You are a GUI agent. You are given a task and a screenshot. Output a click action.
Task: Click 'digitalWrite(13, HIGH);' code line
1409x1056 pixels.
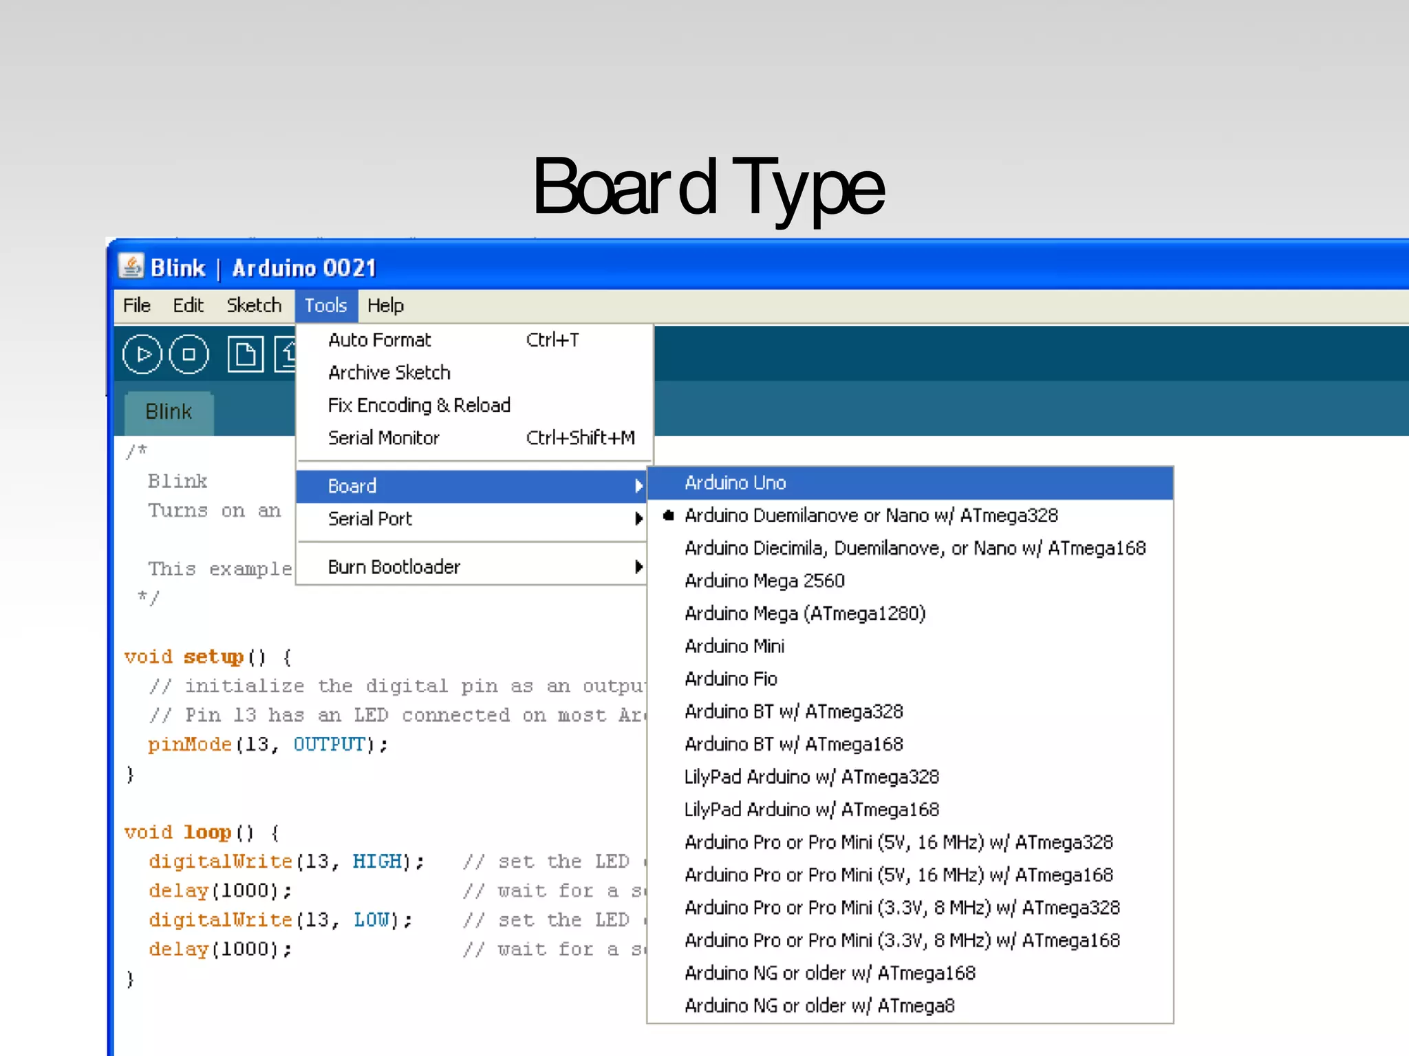tap(286, 861)
